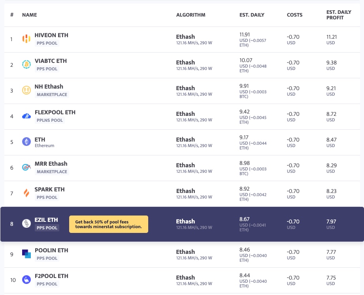Click the ALGORITHM column header
This screenshot has height=295, width=364.
point(190,15)
